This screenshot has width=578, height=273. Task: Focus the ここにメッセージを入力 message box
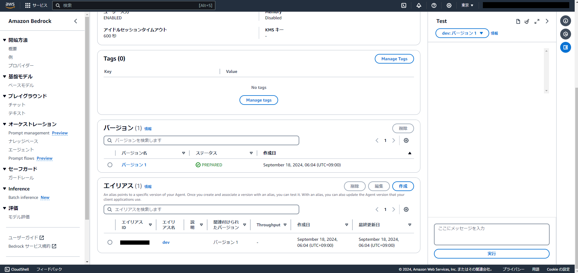492,234
